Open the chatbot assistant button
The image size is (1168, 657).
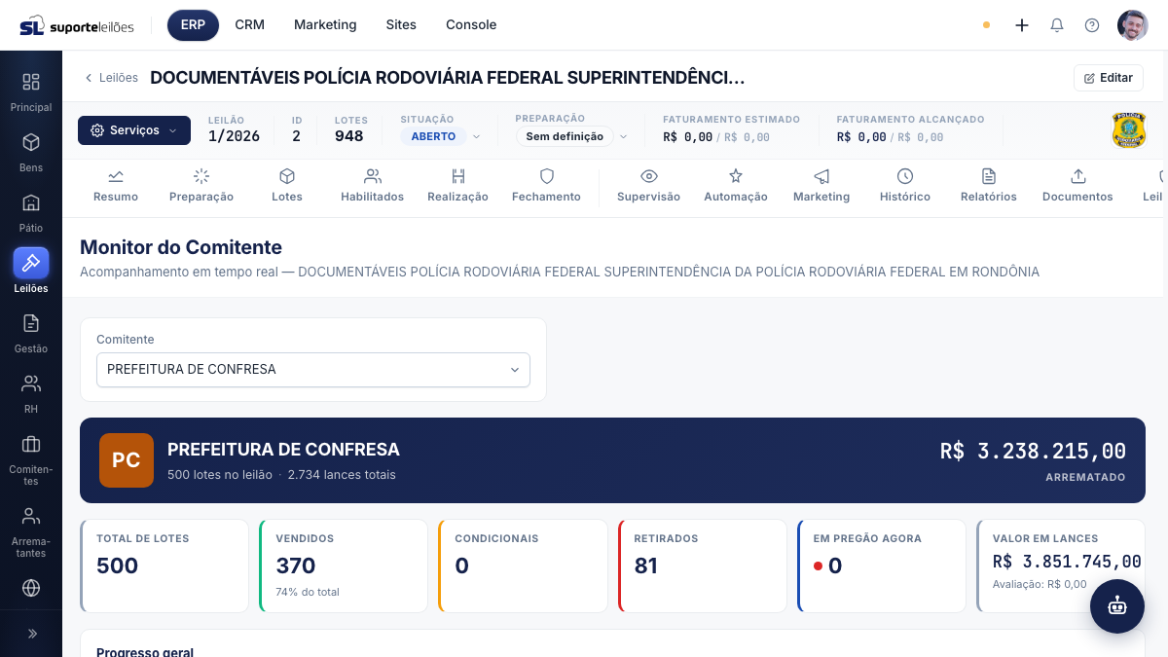point(1117,606)
